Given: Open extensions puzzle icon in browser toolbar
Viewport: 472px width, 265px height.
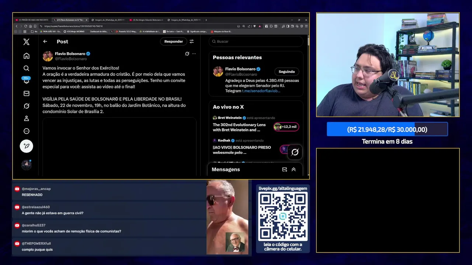Looking at the screenshot, I should click(271, 26).
